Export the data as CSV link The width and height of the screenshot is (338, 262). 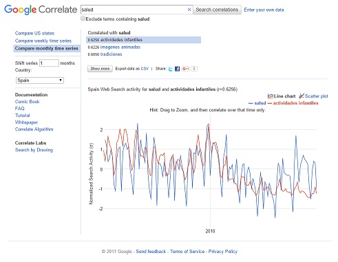pos(145,69)
